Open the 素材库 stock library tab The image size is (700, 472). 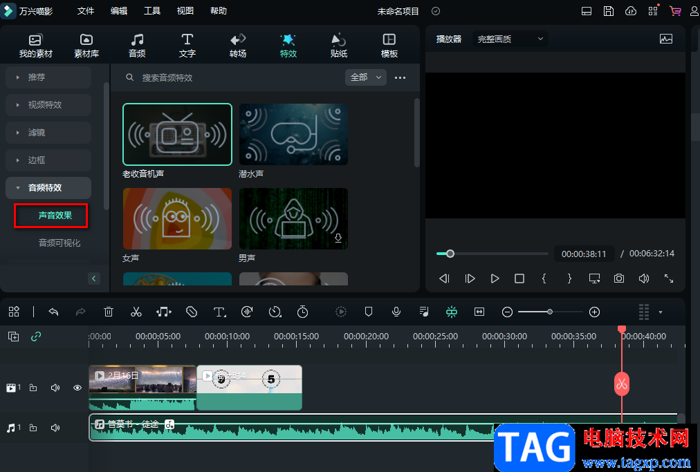point(86,46)
